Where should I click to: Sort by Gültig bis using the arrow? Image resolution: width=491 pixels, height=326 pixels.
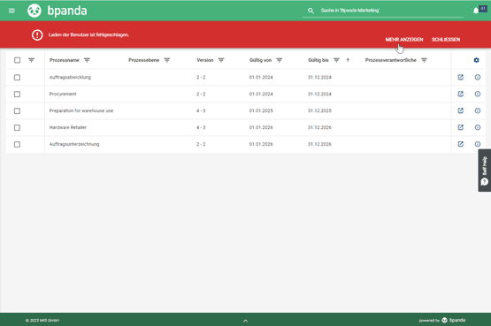pos(348,60)
